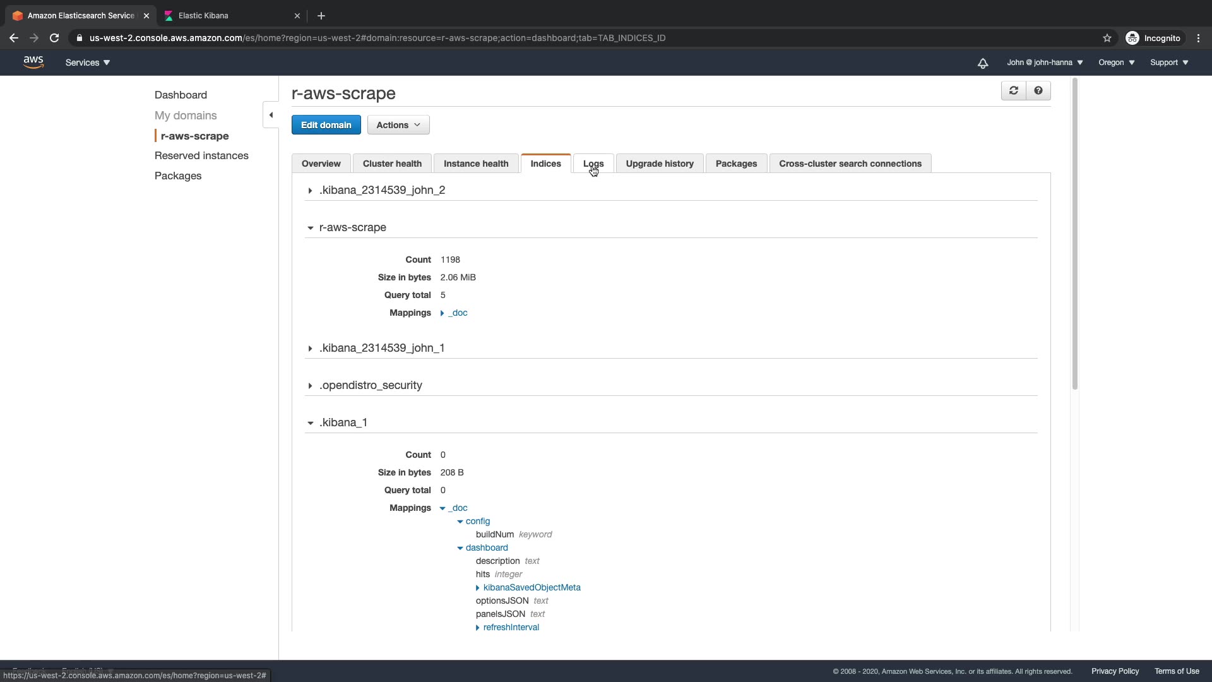The image size is (1212, 682).
Task: Open the Actions dropdown menu
Action: tap(398, 125)
